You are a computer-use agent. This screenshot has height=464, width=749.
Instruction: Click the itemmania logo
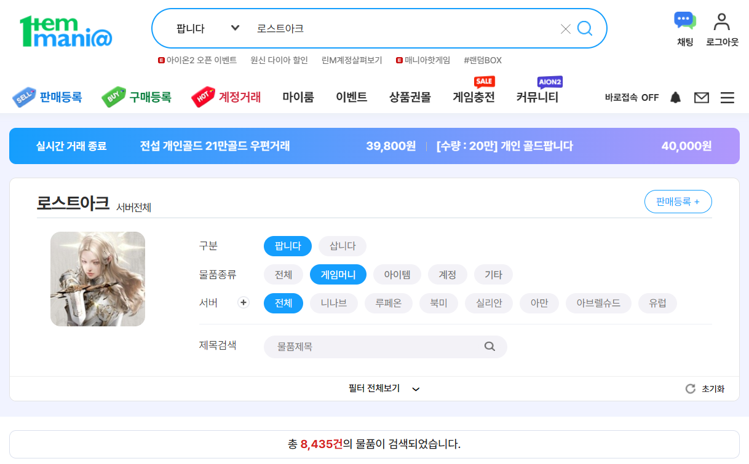tap(66, 31)
